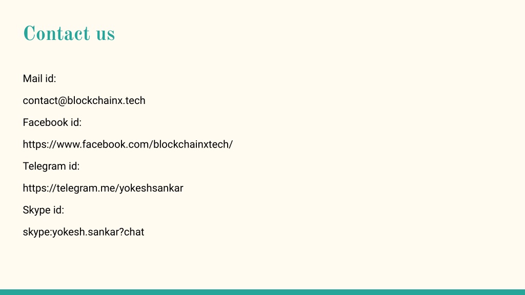This screenshot has width=525, height=295.
Task: Click the skype:yokesh.sankar?chat link
Action: click(x=84, y=232)
